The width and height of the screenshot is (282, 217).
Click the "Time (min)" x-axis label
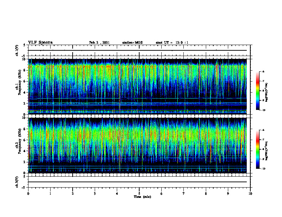point(142,197)
